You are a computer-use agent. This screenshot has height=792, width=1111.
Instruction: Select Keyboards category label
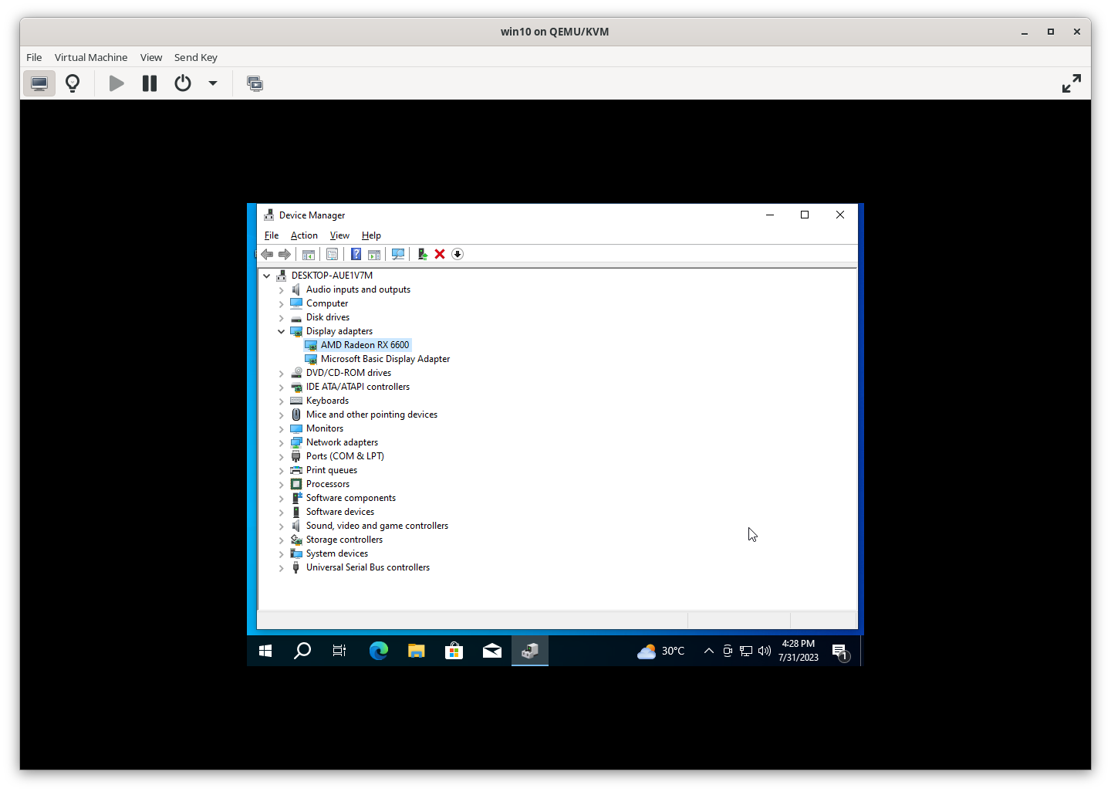[327, 401]
